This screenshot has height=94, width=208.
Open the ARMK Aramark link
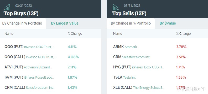coord(125,47)
